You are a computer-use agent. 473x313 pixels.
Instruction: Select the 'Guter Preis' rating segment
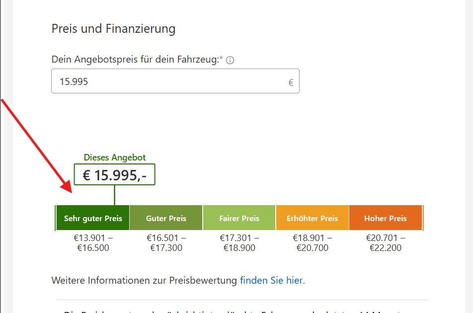point(166,218)
